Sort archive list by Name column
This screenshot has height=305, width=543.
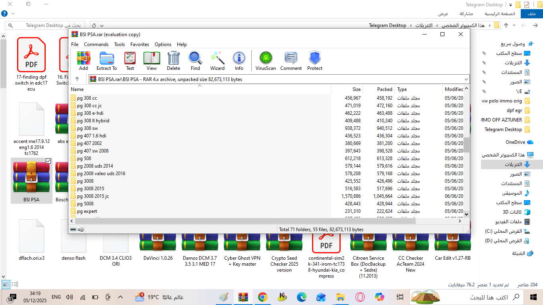coord(200,89)
